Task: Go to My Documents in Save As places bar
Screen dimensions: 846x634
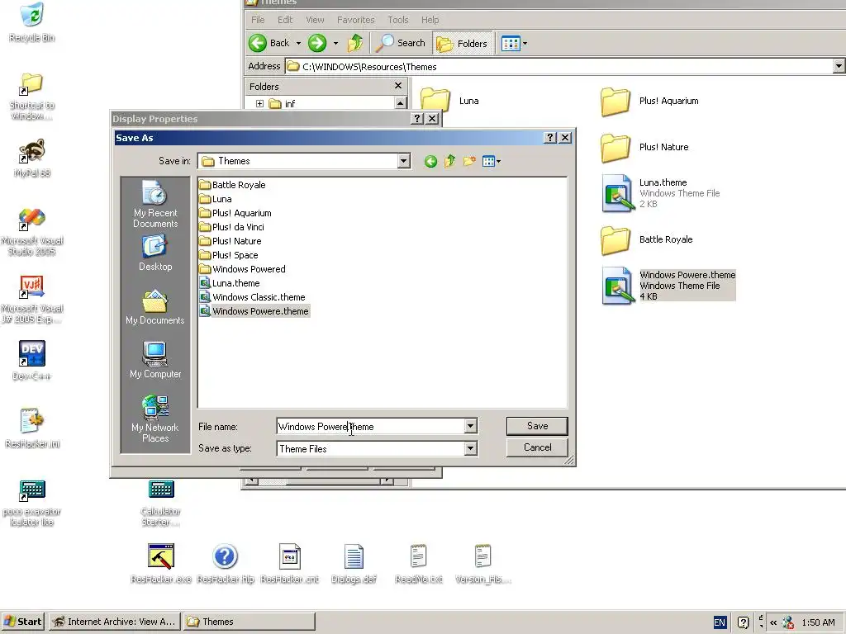Action: (x=155, y=307)
